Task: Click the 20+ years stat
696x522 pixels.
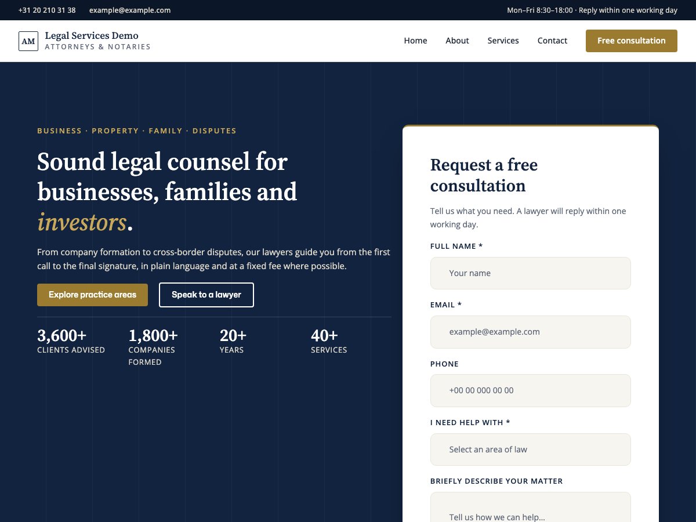Action: pos(233,340)
